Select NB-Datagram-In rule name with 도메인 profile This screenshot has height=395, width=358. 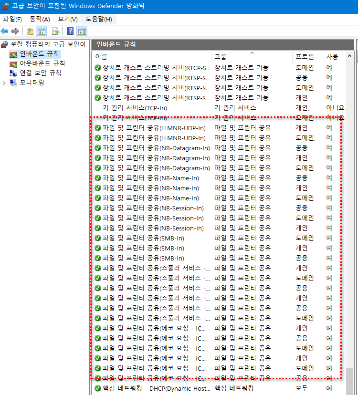coord(156,168)
